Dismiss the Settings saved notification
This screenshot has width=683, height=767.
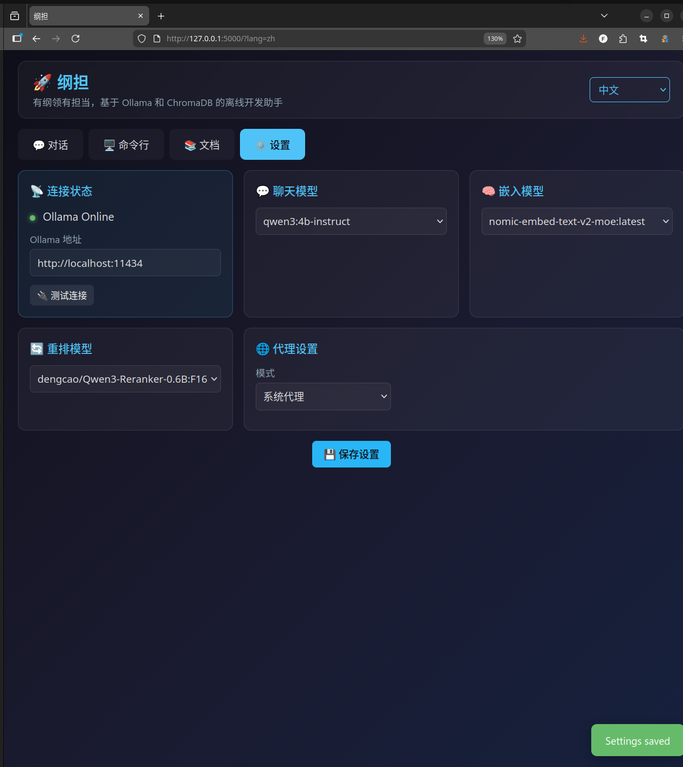[637, 740]
